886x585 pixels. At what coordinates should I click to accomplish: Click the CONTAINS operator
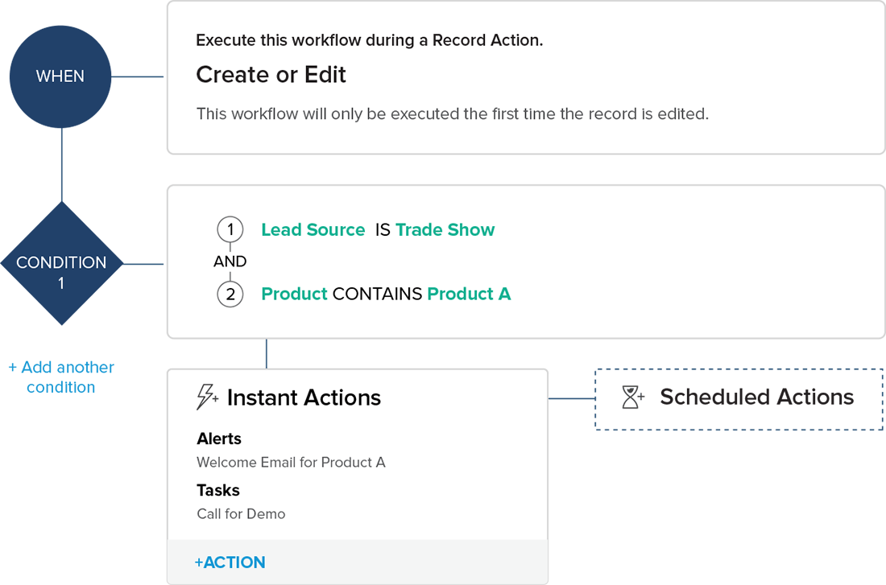377,295
